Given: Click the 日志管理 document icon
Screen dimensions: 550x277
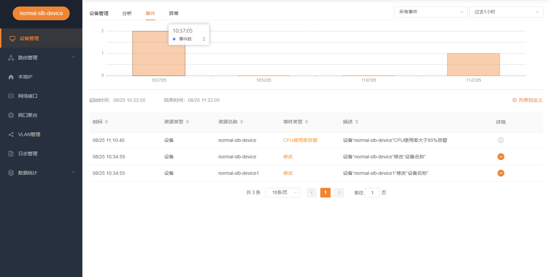Looking at the screenshot, I should click(11, 154).
